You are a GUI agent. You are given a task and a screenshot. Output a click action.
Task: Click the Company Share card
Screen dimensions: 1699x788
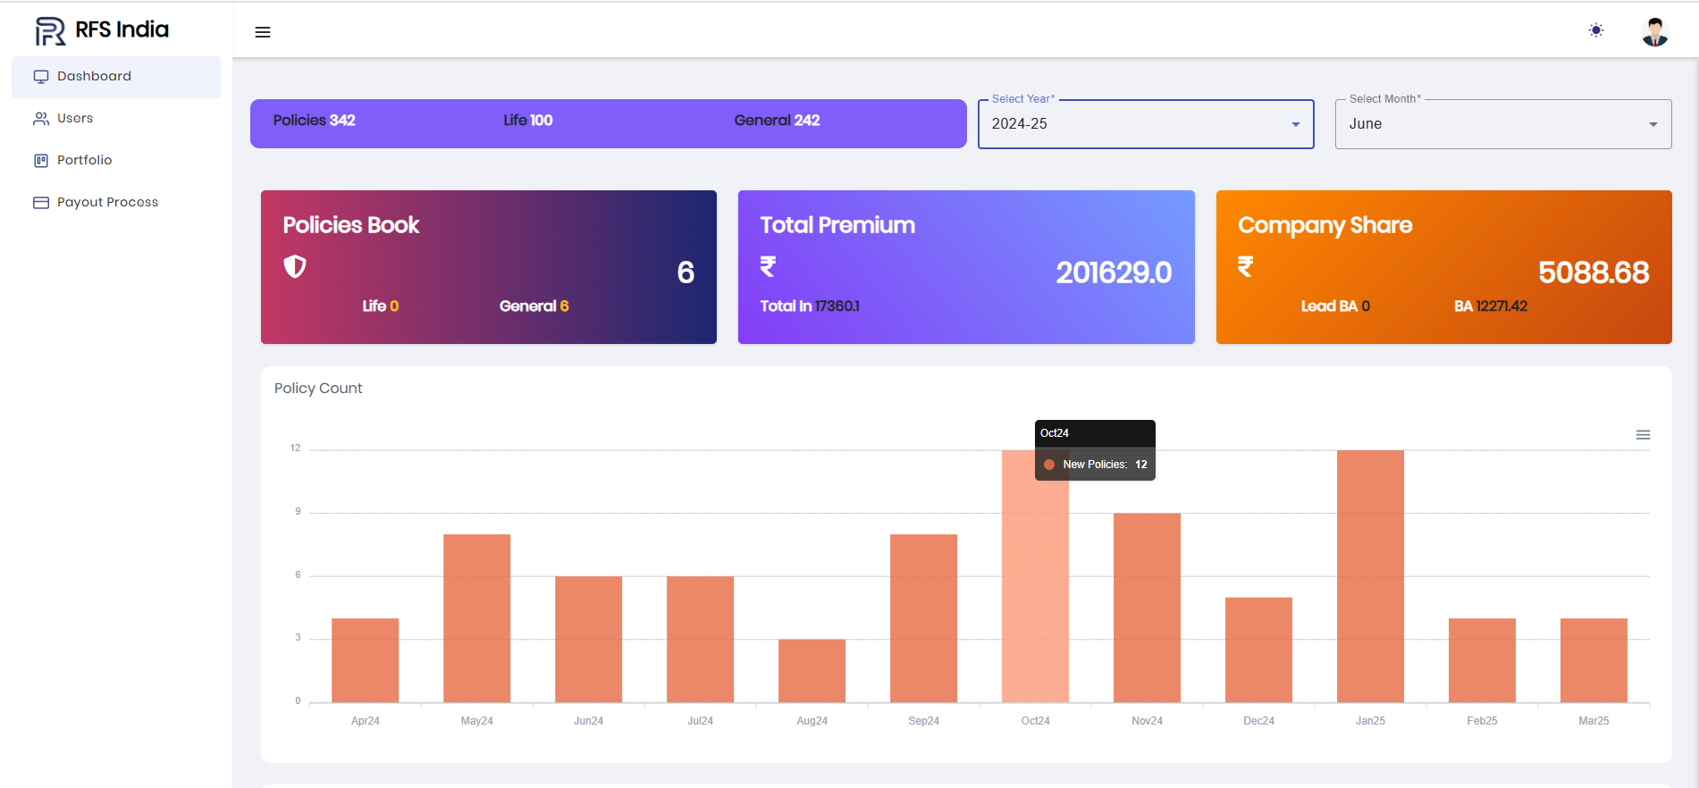coord(1443,267)
